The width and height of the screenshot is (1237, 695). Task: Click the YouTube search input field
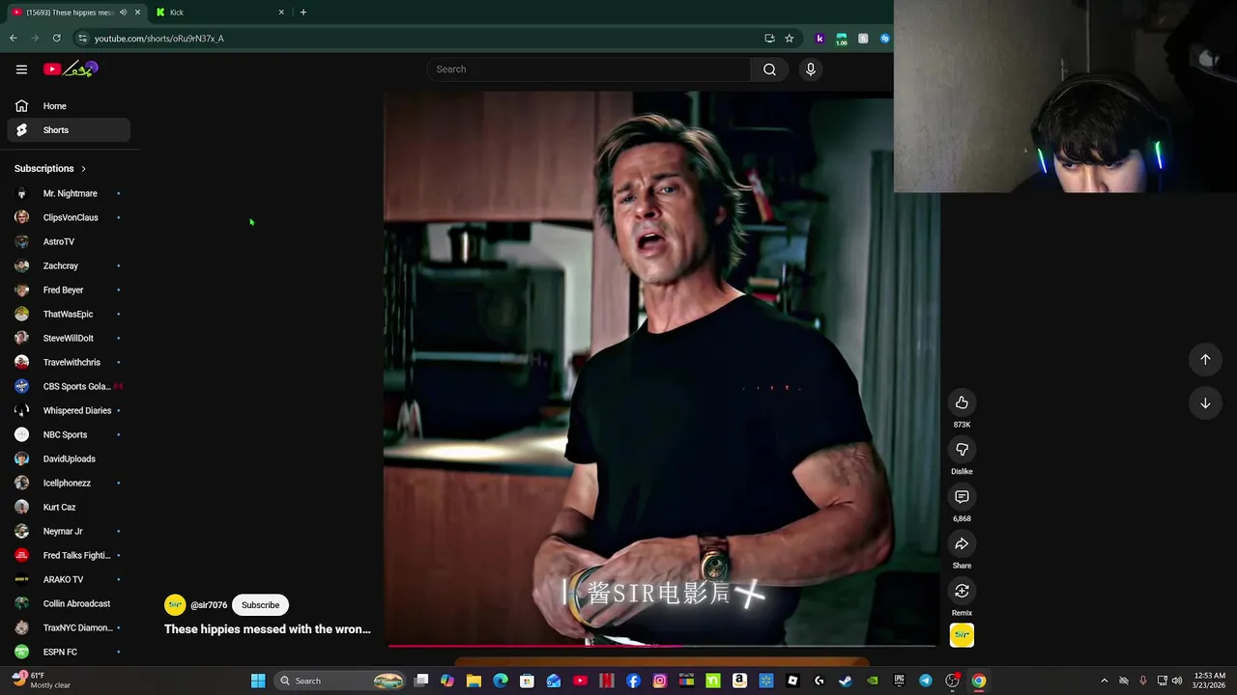[x=590, y=69]
